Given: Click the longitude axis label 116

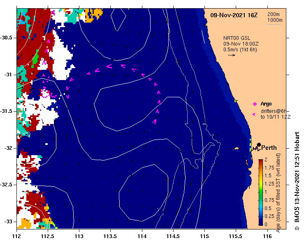Looking at the screenshot, I should pos(267,236).
